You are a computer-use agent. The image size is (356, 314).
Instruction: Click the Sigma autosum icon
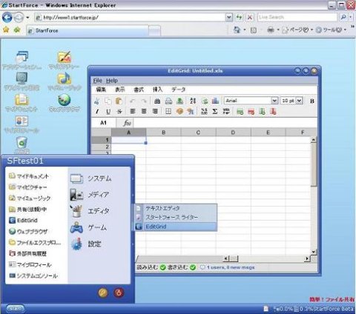pos(215,111)
